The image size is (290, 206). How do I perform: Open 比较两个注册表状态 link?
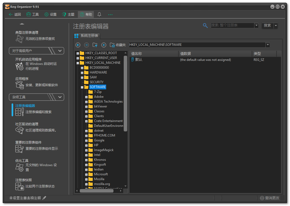[x=40, y=186]
